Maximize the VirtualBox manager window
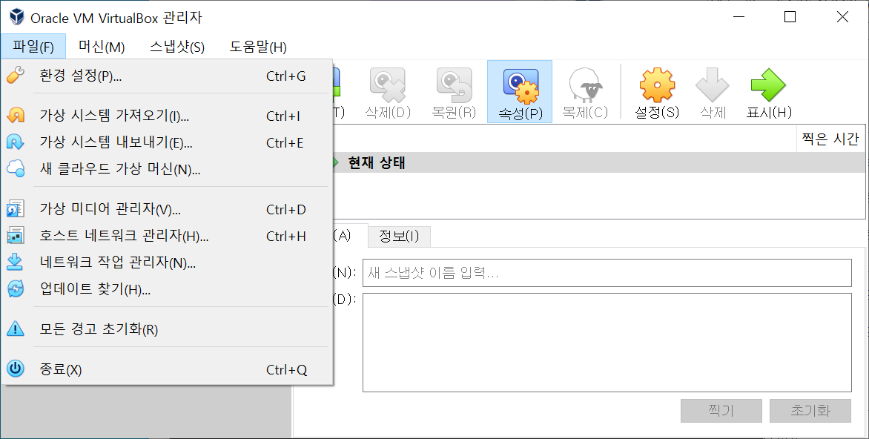The image size is (869, 439). [x=790, y=17]
